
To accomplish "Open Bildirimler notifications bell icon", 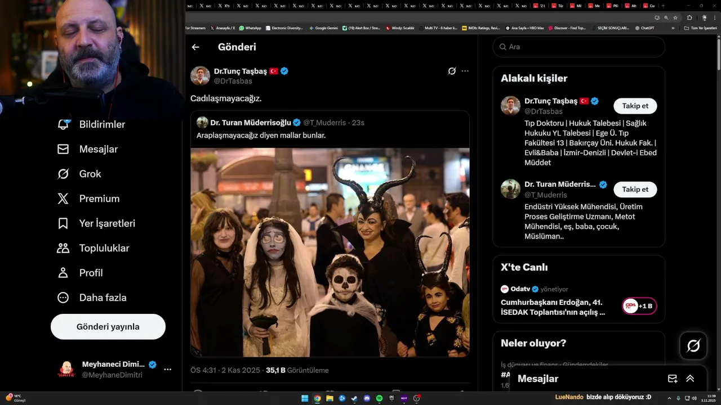I will [x=63, y=124].
